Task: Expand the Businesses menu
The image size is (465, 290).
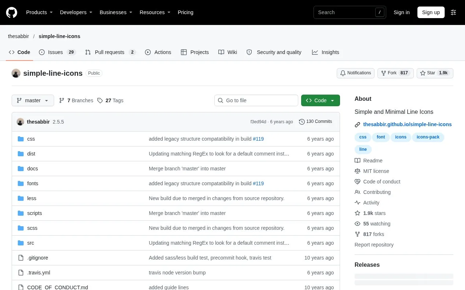Action: tap(116, 12)
